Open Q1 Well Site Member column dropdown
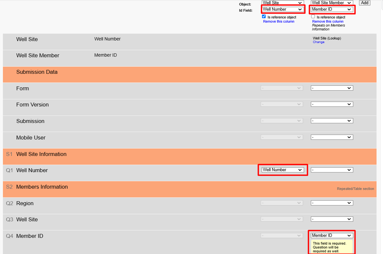 click(332, 170)
